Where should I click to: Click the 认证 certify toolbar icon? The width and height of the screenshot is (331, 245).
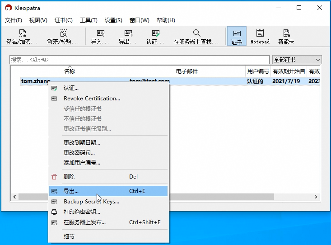coord(155,37)
